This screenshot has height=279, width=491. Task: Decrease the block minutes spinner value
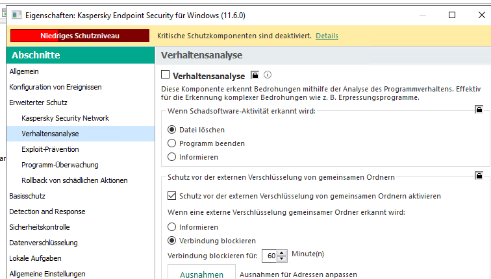click(282, 258)
